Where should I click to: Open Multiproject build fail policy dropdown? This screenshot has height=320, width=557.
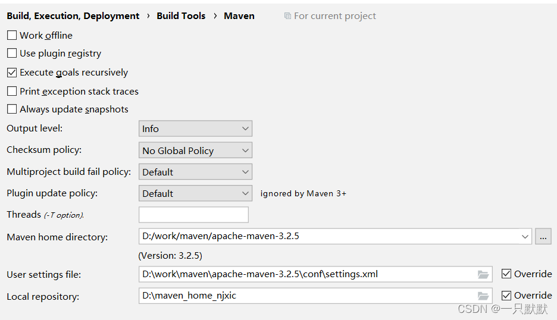tap(195, 172)
